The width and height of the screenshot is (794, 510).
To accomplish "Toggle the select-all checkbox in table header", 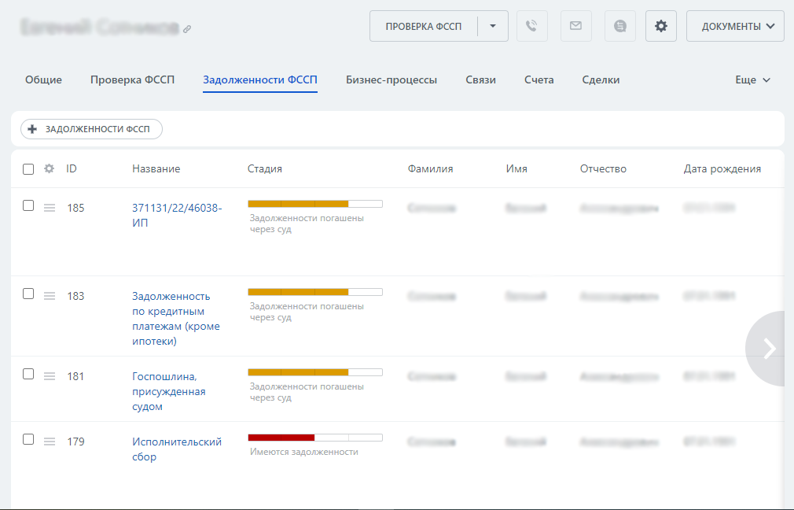I will (x=28, y=168).
